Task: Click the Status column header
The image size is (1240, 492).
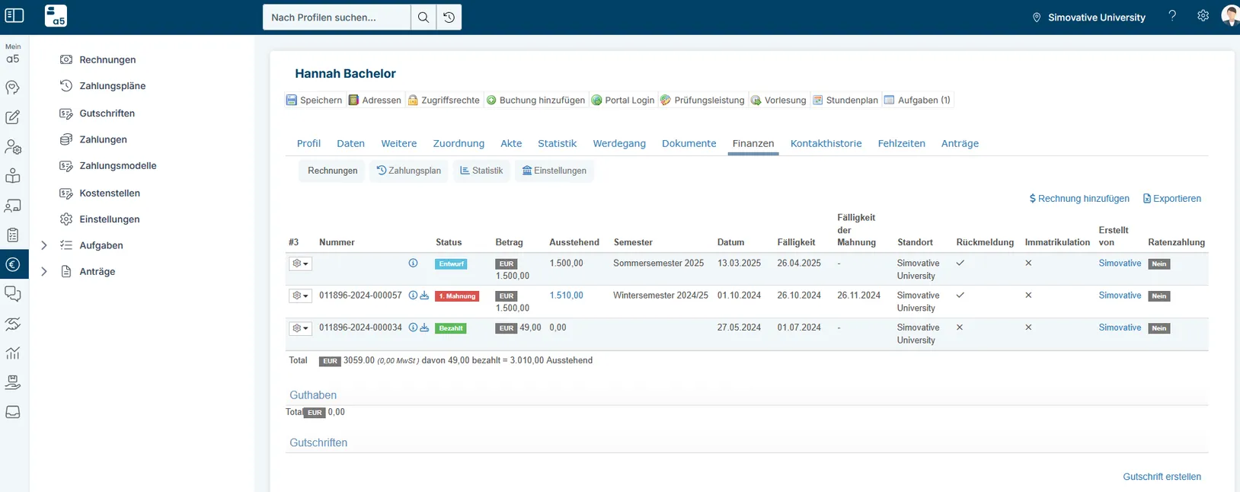Action: (449, 242)
